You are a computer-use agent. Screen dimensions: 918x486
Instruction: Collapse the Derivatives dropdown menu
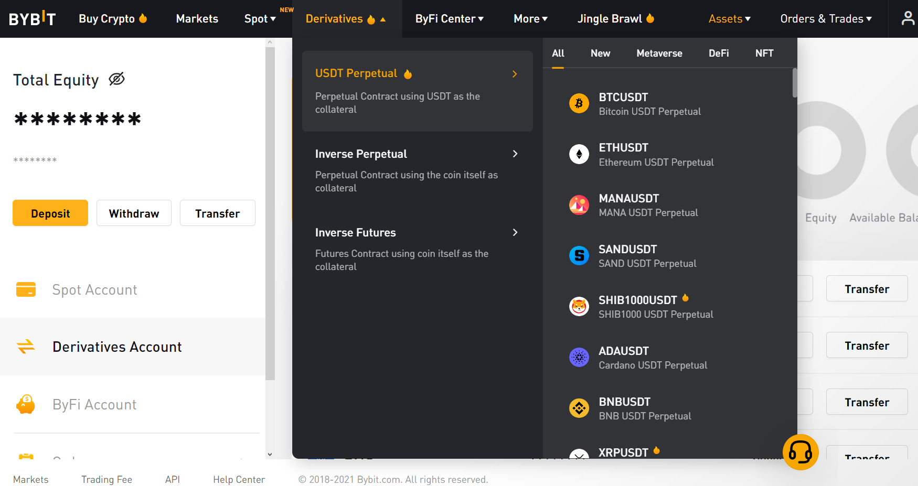click(346, 19)
